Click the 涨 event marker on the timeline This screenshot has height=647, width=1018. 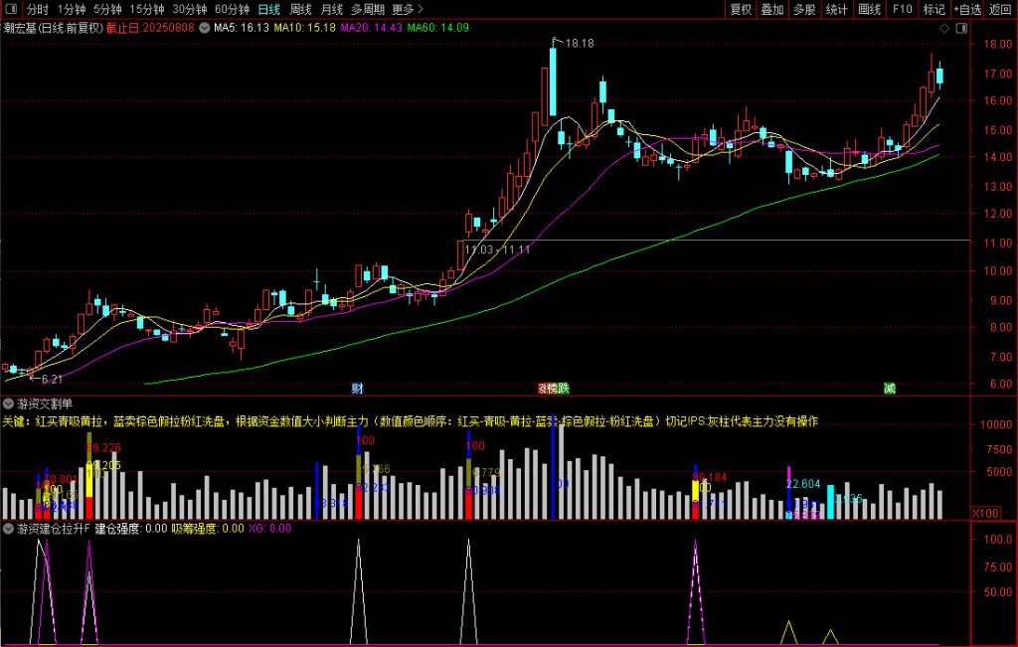(543, 387)
